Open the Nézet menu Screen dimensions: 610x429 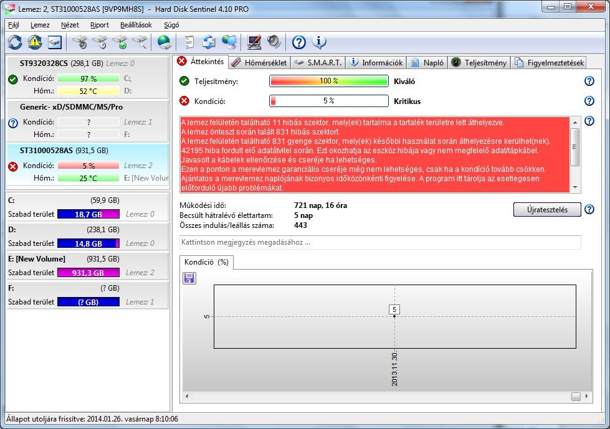coord(70,25)
